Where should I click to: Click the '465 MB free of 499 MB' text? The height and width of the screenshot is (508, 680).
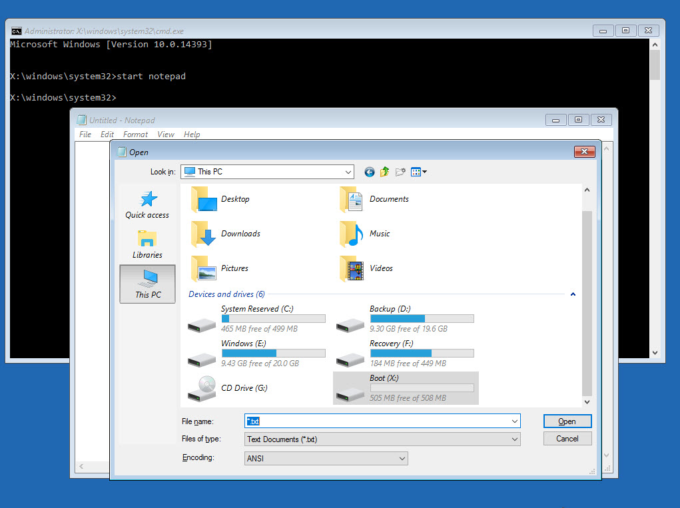pos(259,329)
